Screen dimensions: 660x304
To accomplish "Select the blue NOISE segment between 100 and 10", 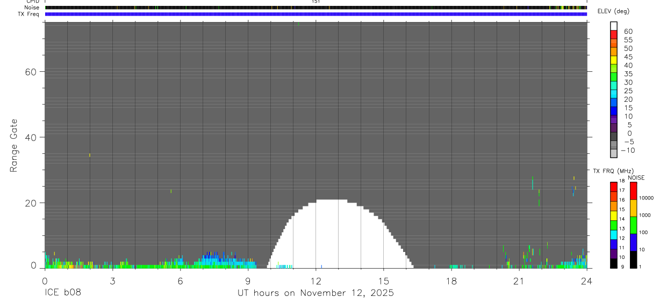I will (x=633, y=242).
